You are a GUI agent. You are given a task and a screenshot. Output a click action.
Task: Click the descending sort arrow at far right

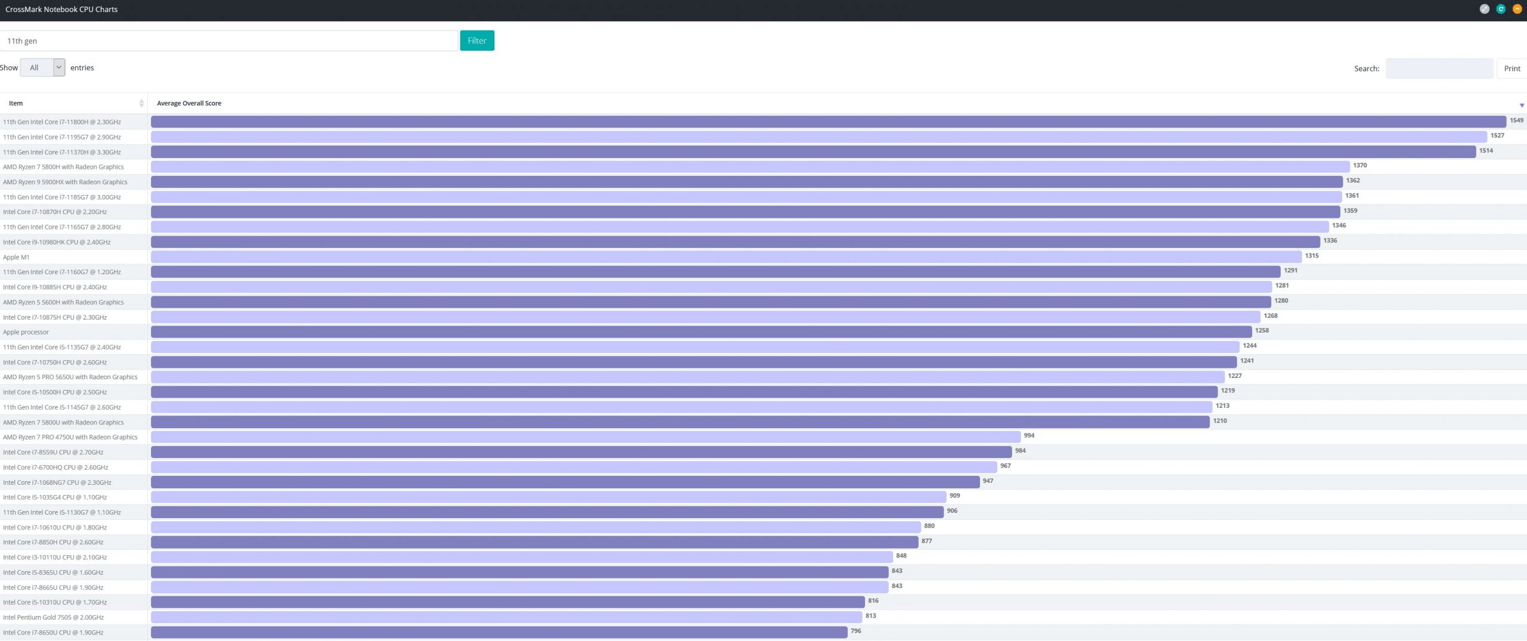click(1522, 106)
